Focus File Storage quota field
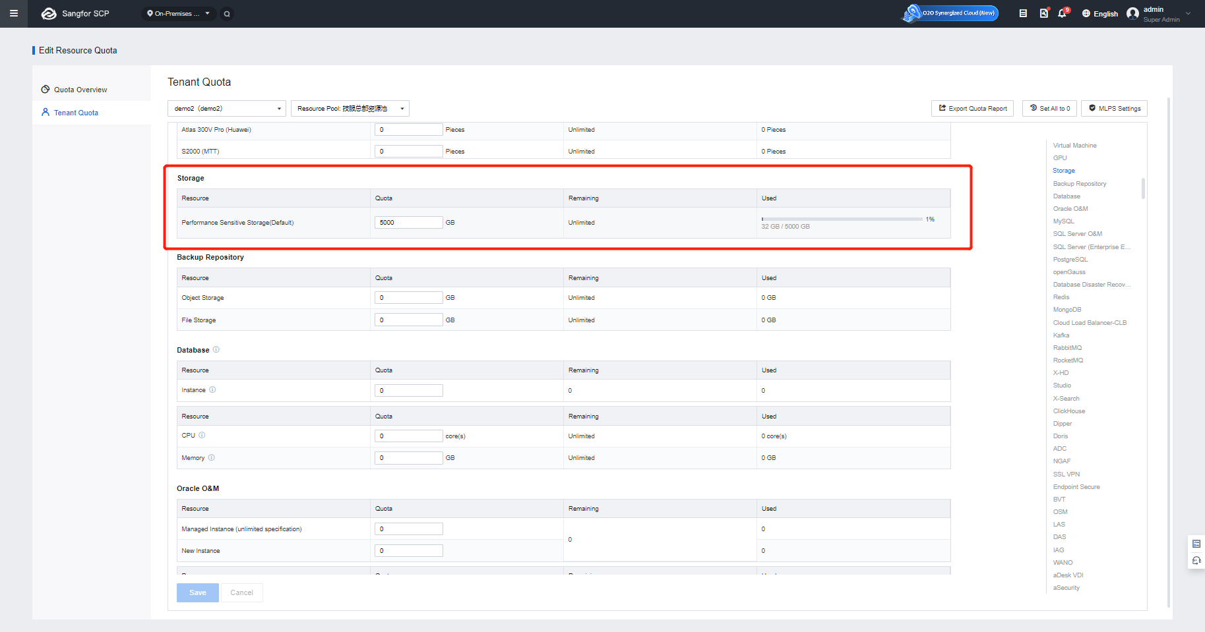This screenshot has height=632, width=1205. pos(409,320)
